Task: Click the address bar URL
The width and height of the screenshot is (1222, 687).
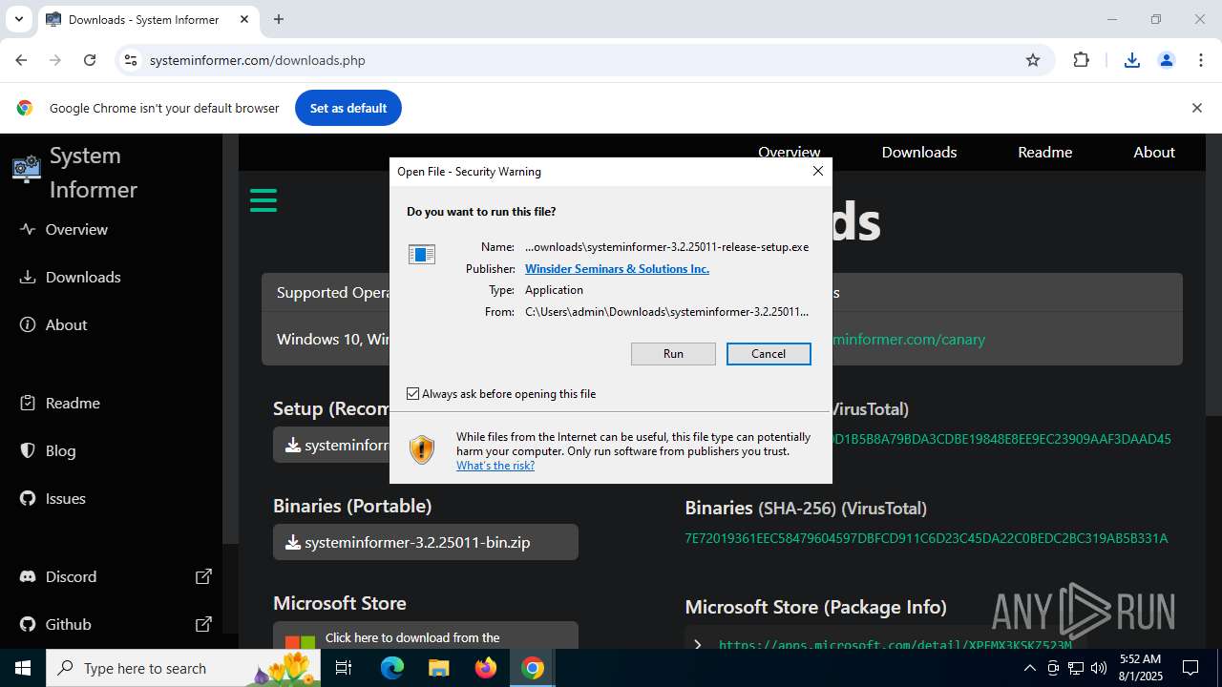Action: (x=258, y=60)
